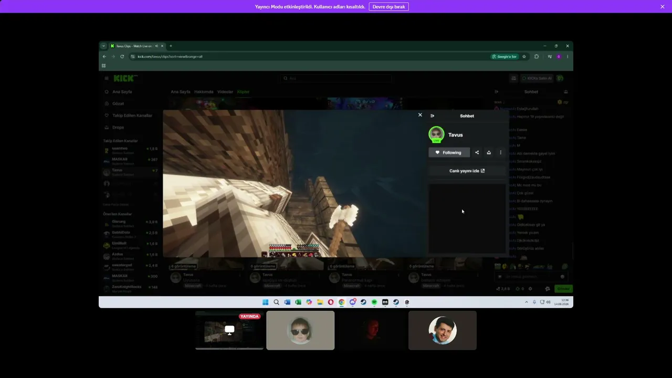Viewport: 672px width, 378px height.
Task: Click the 'KICKs Satın Al' button
Action: pyautogui.click(x=537, y=78)
